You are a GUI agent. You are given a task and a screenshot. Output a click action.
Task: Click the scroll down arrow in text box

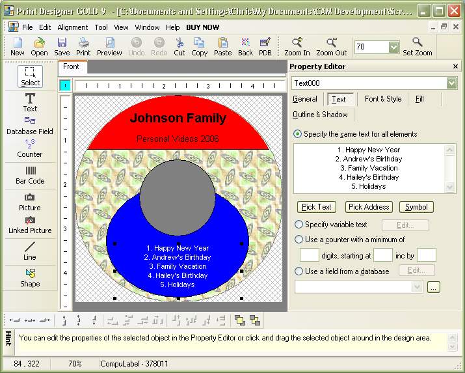click(x=449, y=187)
